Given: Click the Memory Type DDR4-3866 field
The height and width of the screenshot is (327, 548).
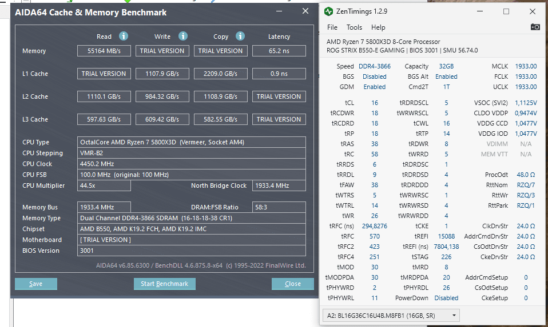Looking at the screenshot, I should tap(192, 218).
